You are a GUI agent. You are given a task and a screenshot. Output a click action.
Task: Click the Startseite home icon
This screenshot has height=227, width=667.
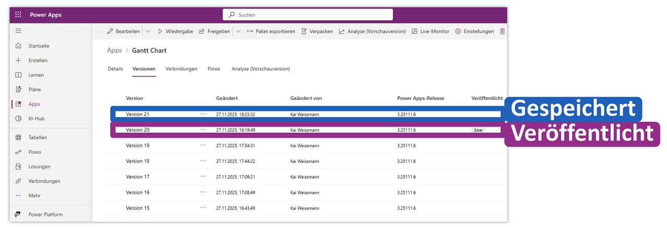[18, 46]
